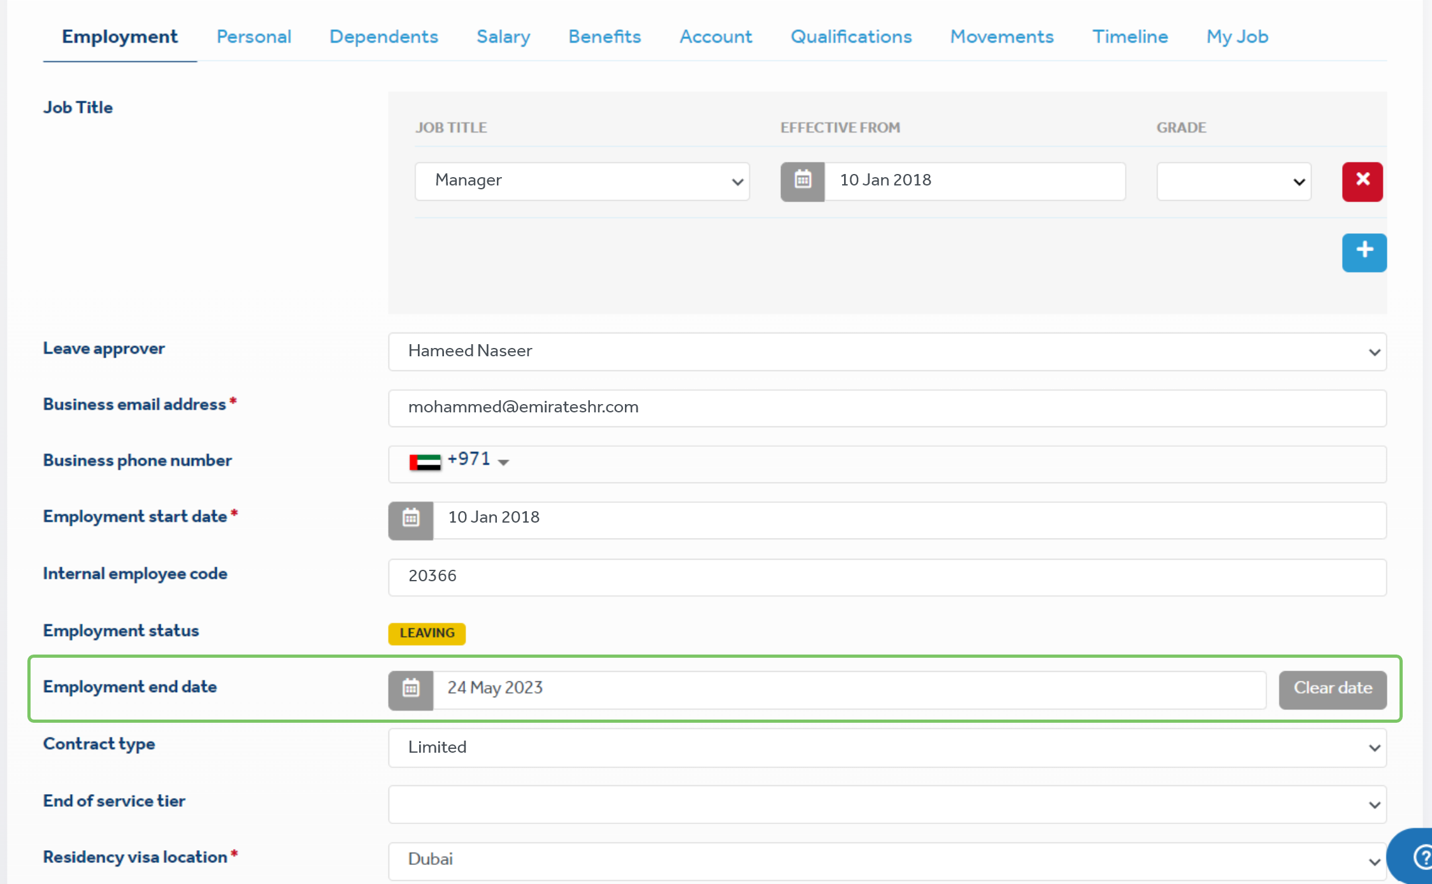Go to the My Job tab
The image size is (1432, 884).
point(1237,37)
